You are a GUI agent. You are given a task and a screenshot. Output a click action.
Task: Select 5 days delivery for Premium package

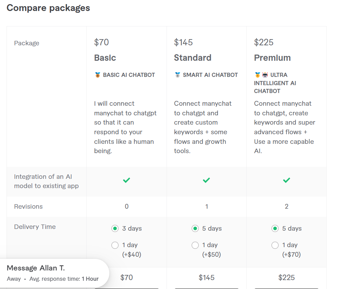275,229
